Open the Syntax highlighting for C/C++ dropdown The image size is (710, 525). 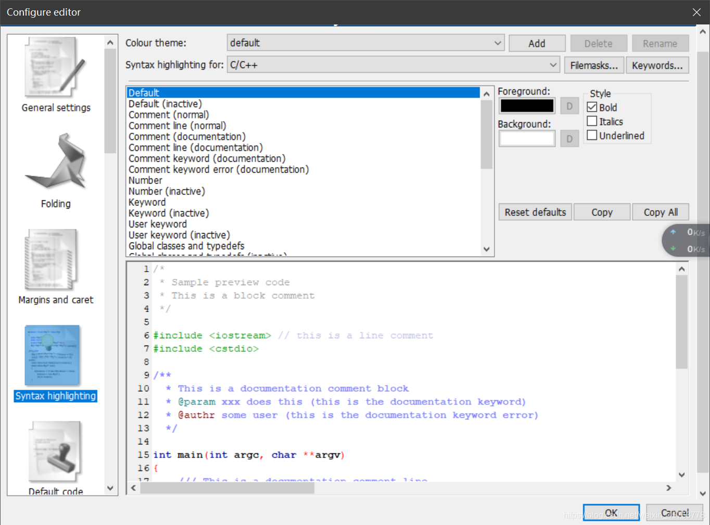click(x=394, y=65)
